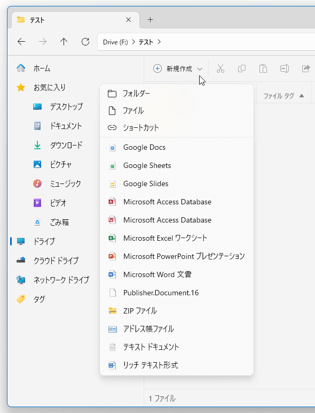Select クラウド ドライブ in the sidebar
Viewport: 315px width, 413px height.
(x=48, y=261)
